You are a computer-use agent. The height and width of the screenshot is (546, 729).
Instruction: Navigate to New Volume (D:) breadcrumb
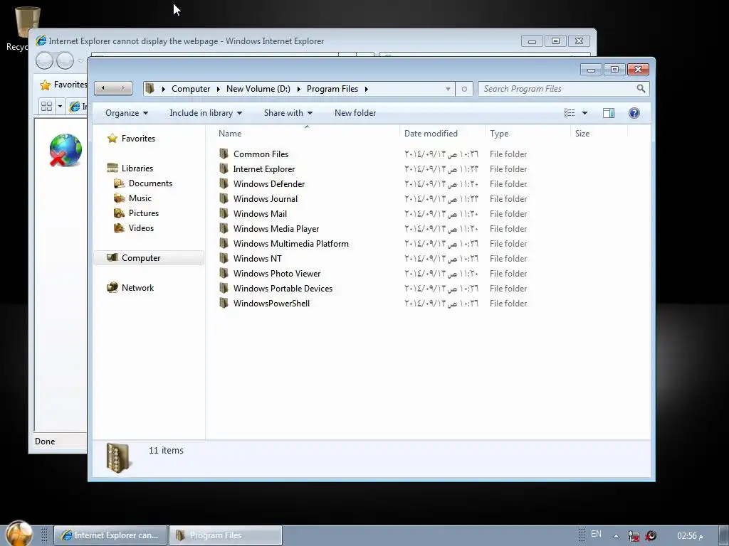click(x=258, y=89)
